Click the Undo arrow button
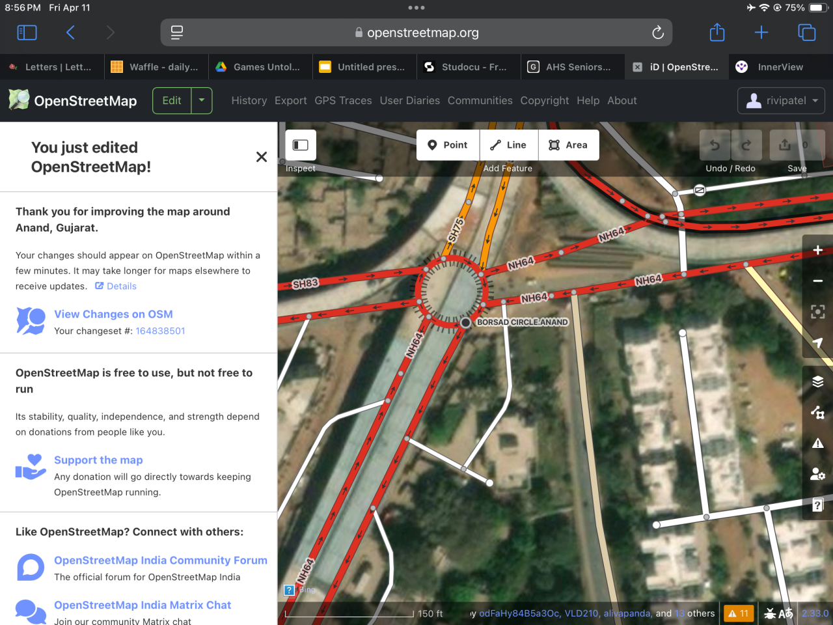The image size is (833, 625). point(715,145)
